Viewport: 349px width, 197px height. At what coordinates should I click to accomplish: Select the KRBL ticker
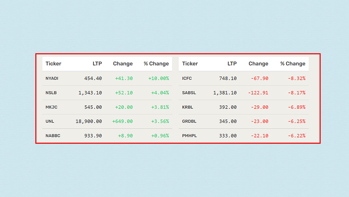[x=188, y=107]
